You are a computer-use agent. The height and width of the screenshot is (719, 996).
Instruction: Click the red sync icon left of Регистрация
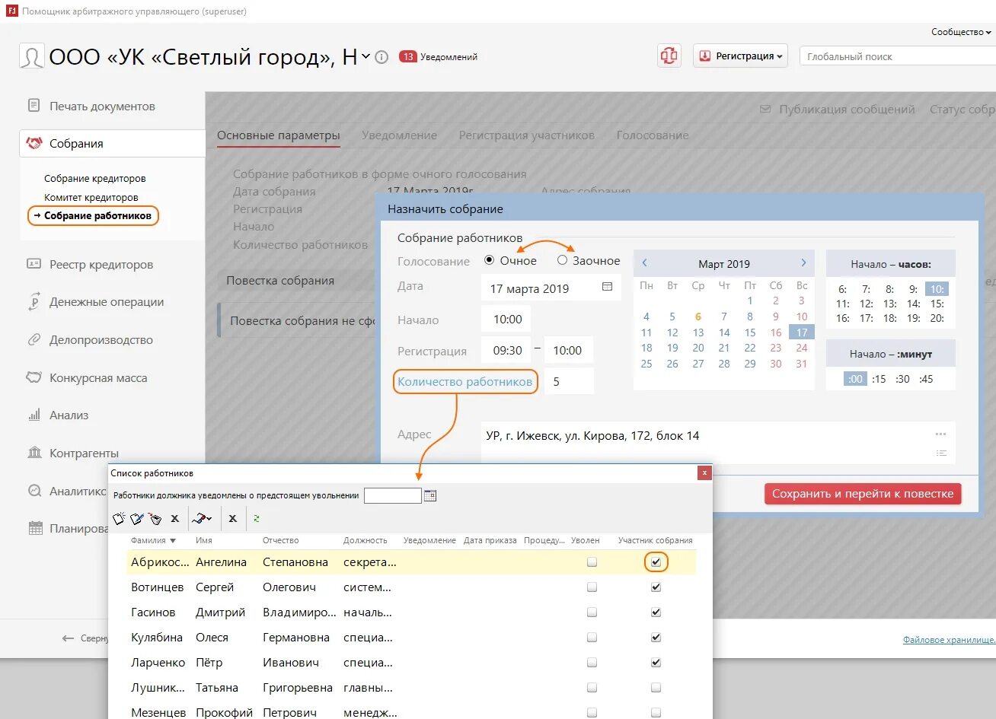point(669,56)
